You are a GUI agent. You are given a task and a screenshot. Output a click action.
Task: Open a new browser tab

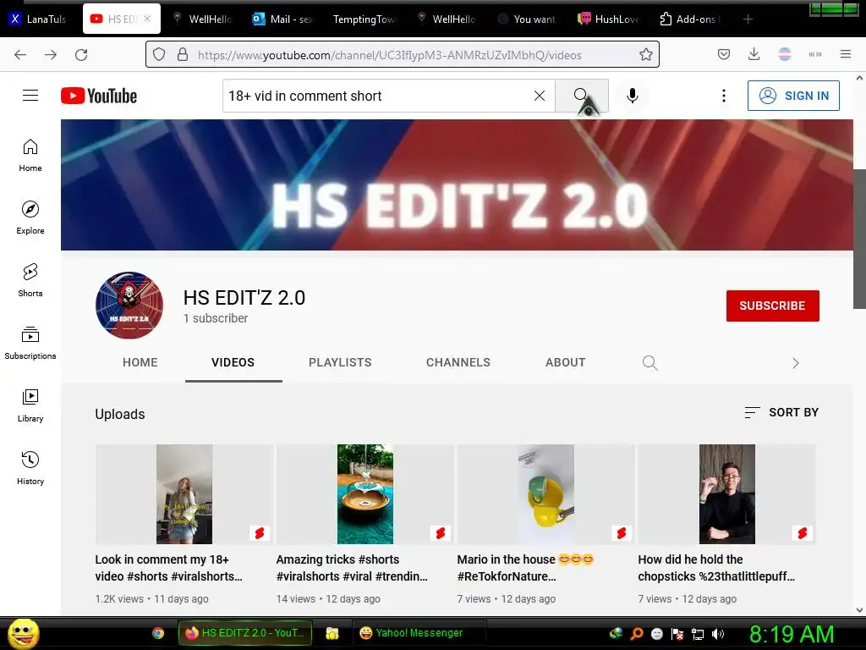point(748,19)
